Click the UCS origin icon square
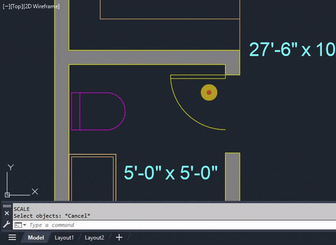 coord(7,195)
